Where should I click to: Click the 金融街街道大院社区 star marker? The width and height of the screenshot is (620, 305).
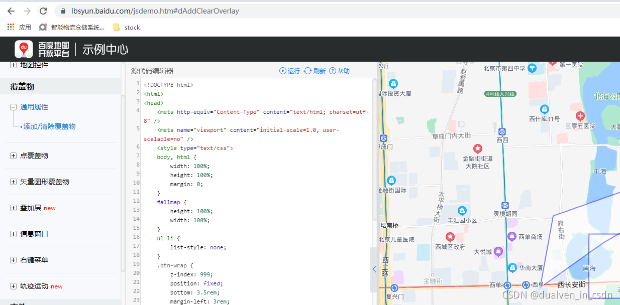click(478, 148)
